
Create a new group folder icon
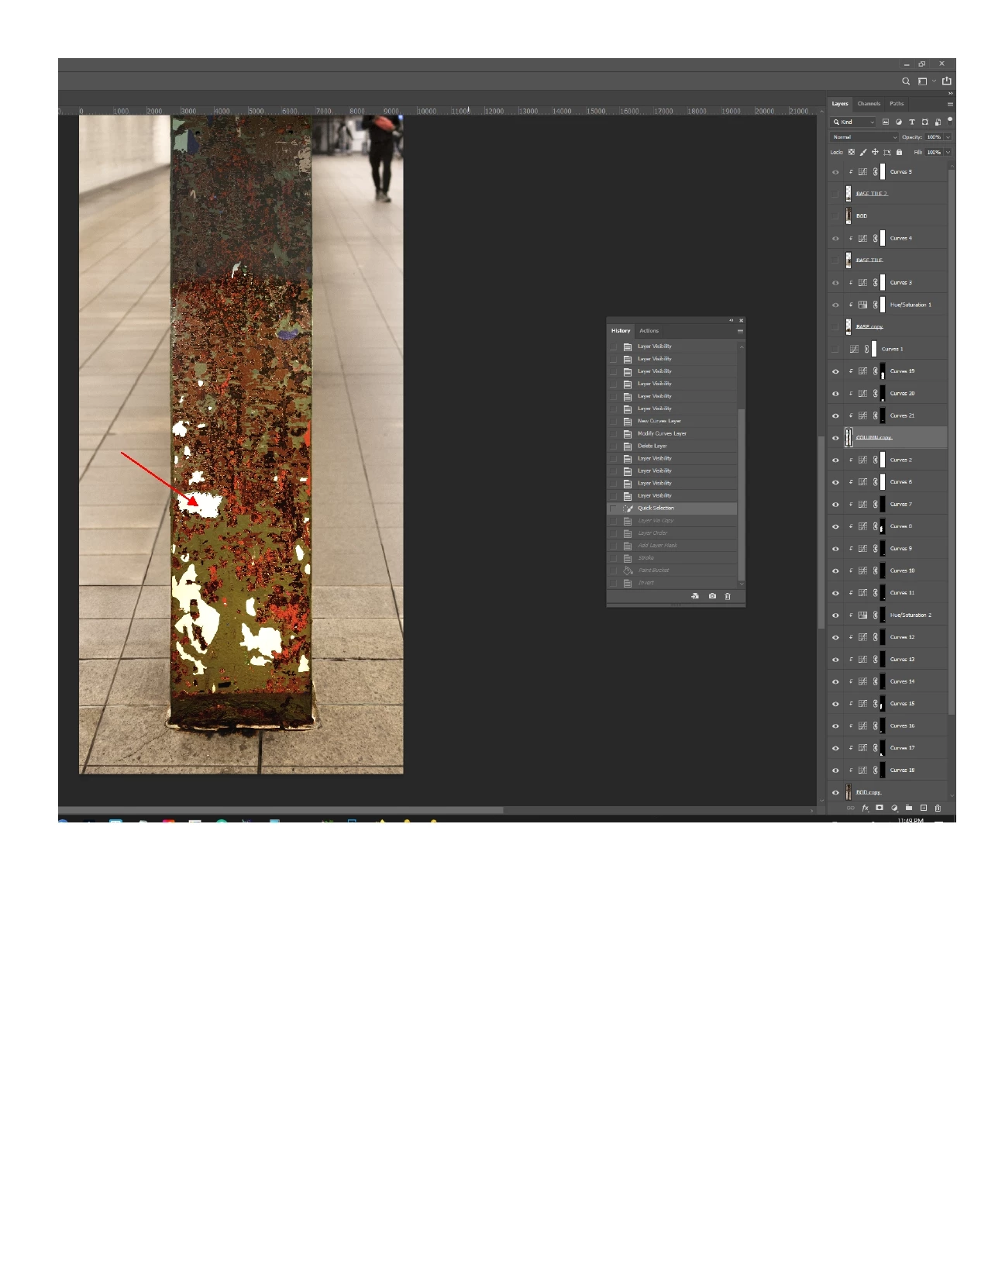click(x=909, y=808)
